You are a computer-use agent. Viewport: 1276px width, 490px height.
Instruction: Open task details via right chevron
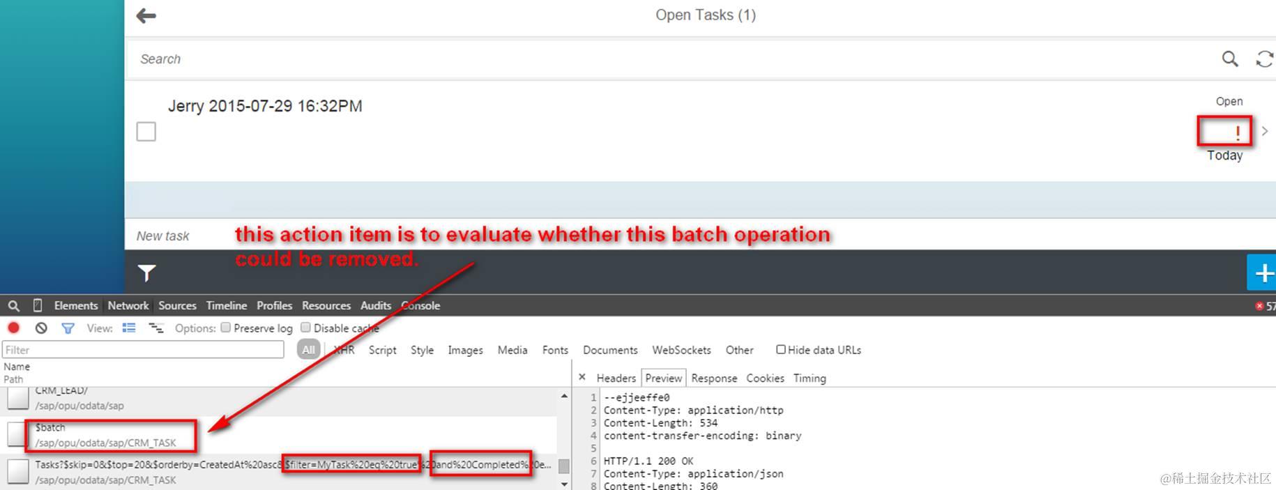[x=1265, y=131]
